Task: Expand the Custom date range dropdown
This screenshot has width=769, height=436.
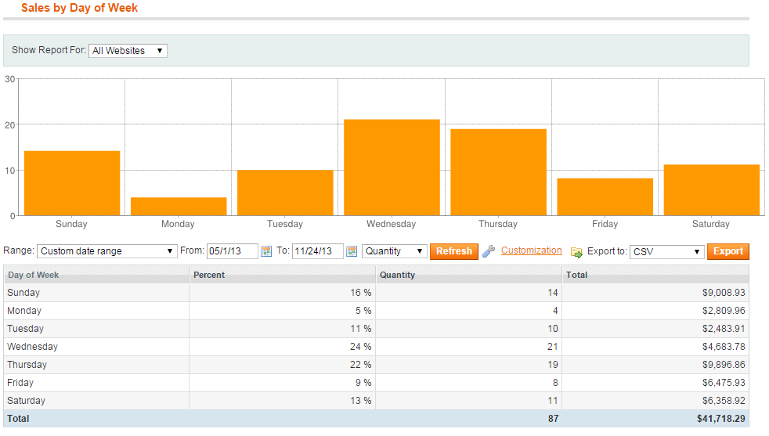Action: (107, 251)
